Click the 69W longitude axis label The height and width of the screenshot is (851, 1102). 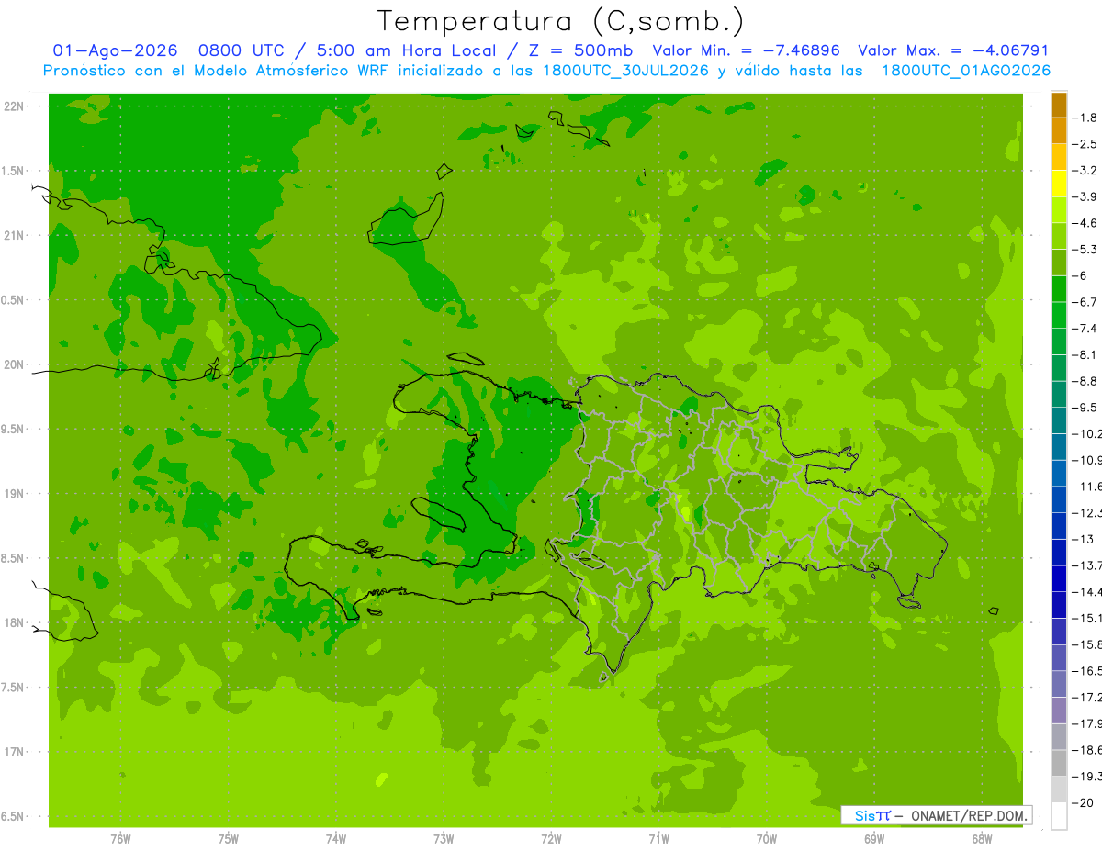point(873,839)
